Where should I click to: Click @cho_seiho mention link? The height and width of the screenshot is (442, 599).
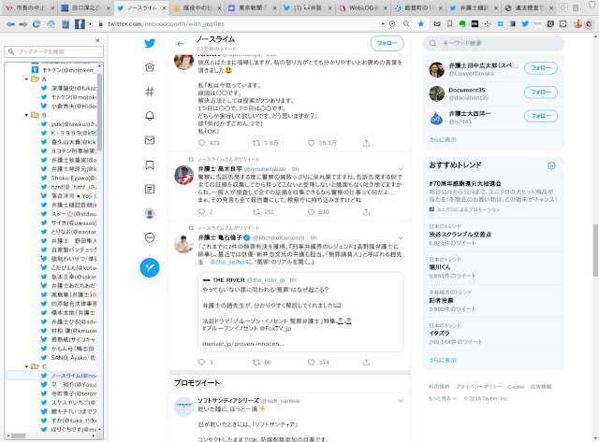[226, 262]
